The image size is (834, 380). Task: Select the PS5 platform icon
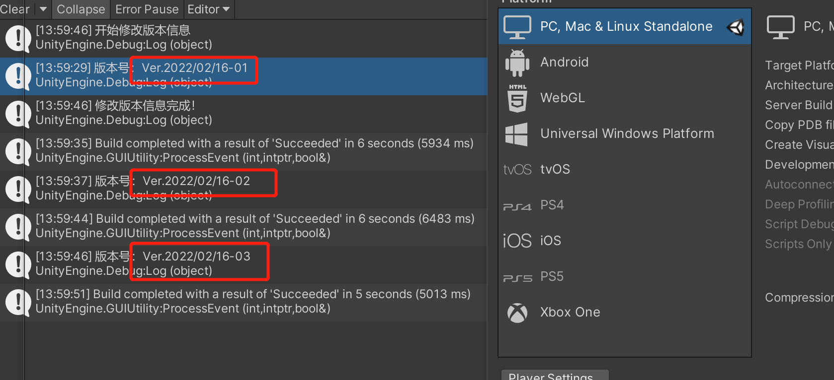517,276
